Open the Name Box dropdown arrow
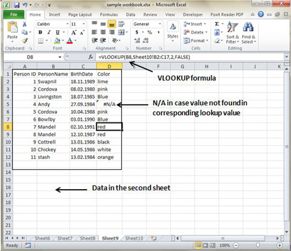291x251 pixels. (60, 57)
